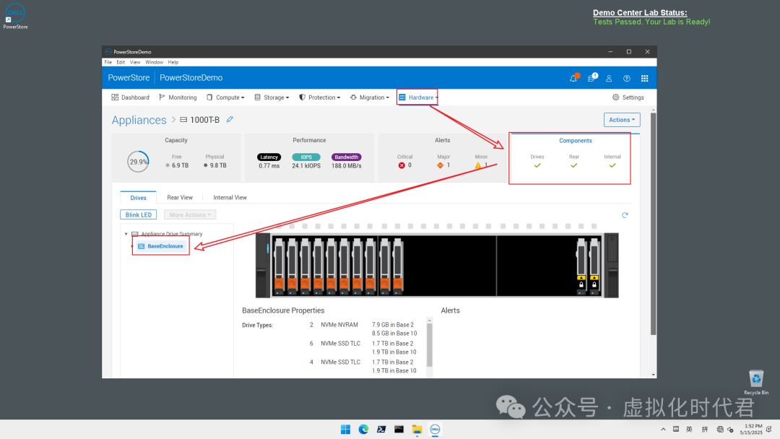Select the Components card

575,158
